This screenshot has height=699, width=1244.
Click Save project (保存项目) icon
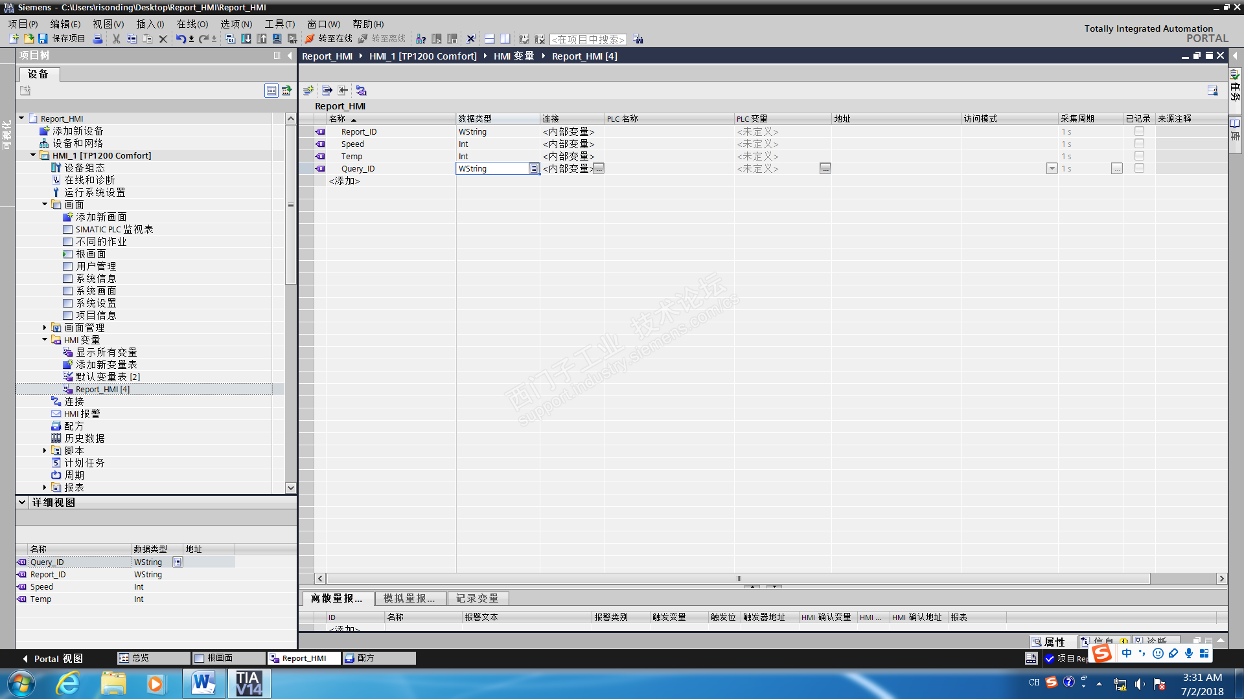(x=43, y=39)
